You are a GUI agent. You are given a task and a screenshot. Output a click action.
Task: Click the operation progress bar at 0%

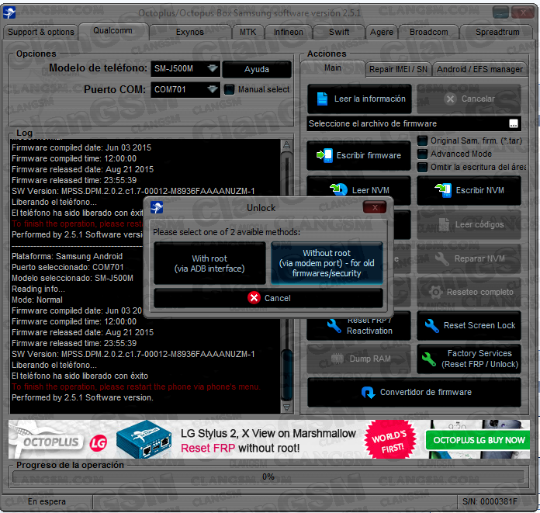[268, 477]
